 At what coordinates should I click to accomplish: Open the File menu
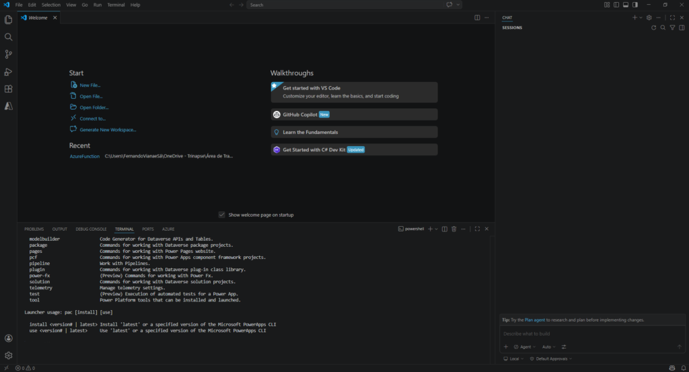pos(19,5)
